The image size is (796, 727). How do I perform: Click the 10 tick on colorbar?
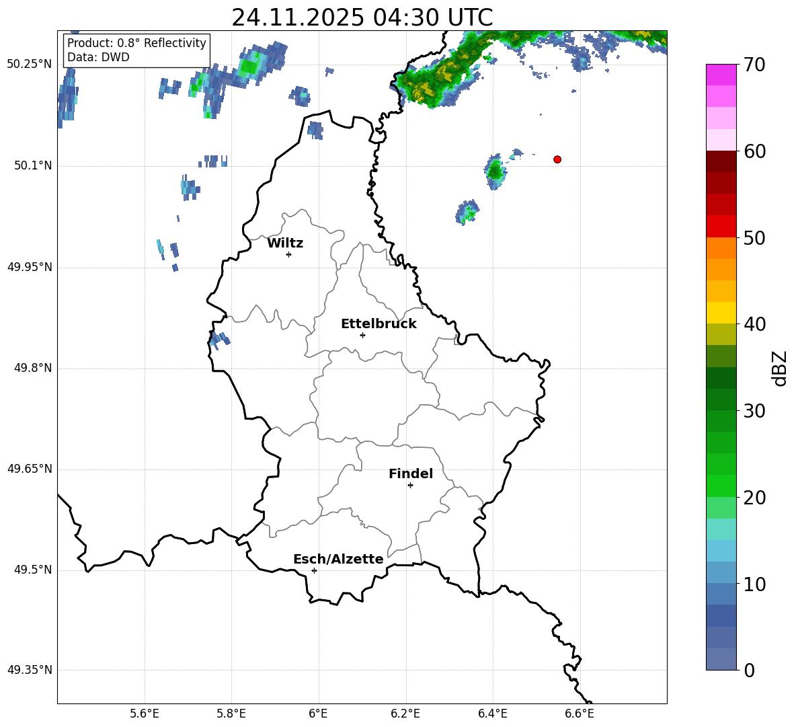pyautogui.click(x=754, y=584)
